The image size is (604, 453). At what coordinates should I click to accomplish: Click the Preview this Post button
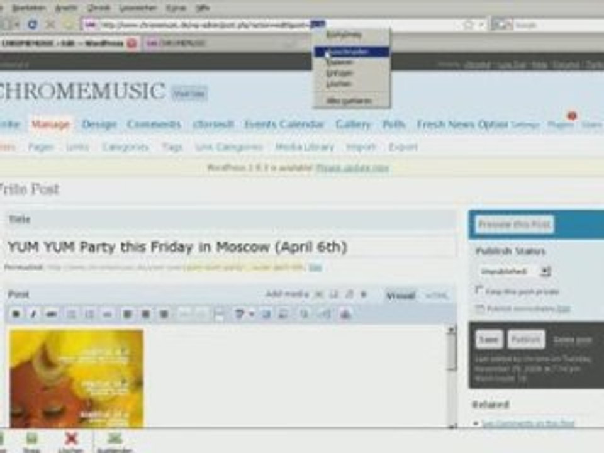point(514,224)
